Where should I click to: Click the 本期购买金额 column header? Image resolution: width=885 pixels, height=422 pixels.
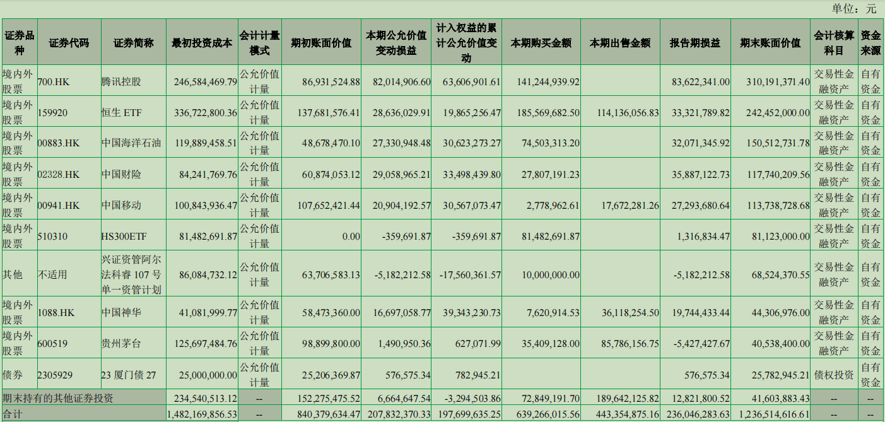pos(541,42)
